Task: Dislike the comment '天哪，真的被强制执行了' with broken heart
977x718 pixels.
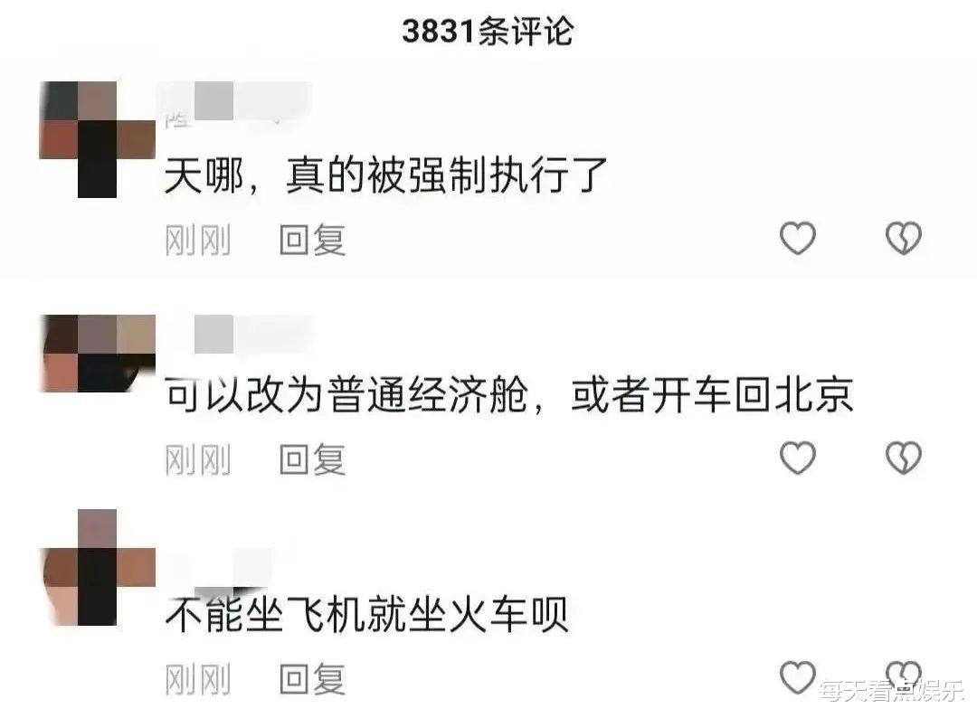Action: point(903,238)
